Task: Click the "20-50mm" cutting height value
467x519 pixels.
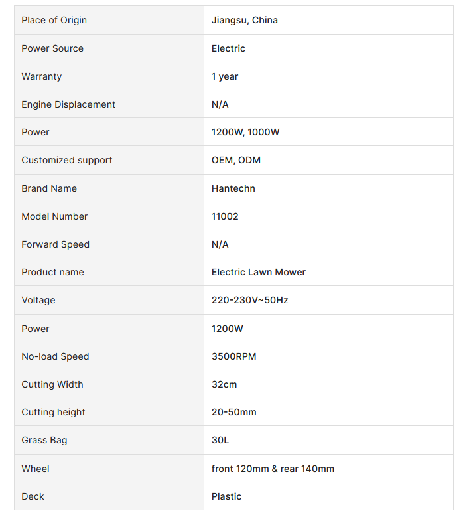Action: click(233, 412)
